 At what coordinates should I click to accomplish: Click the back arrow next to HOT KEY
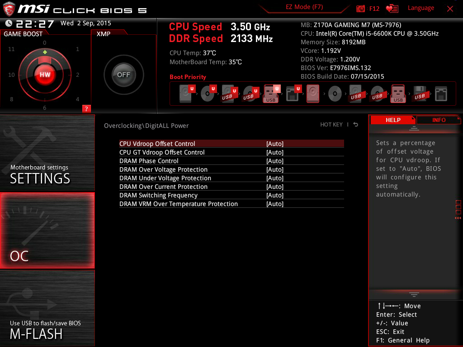pos(356,125)
